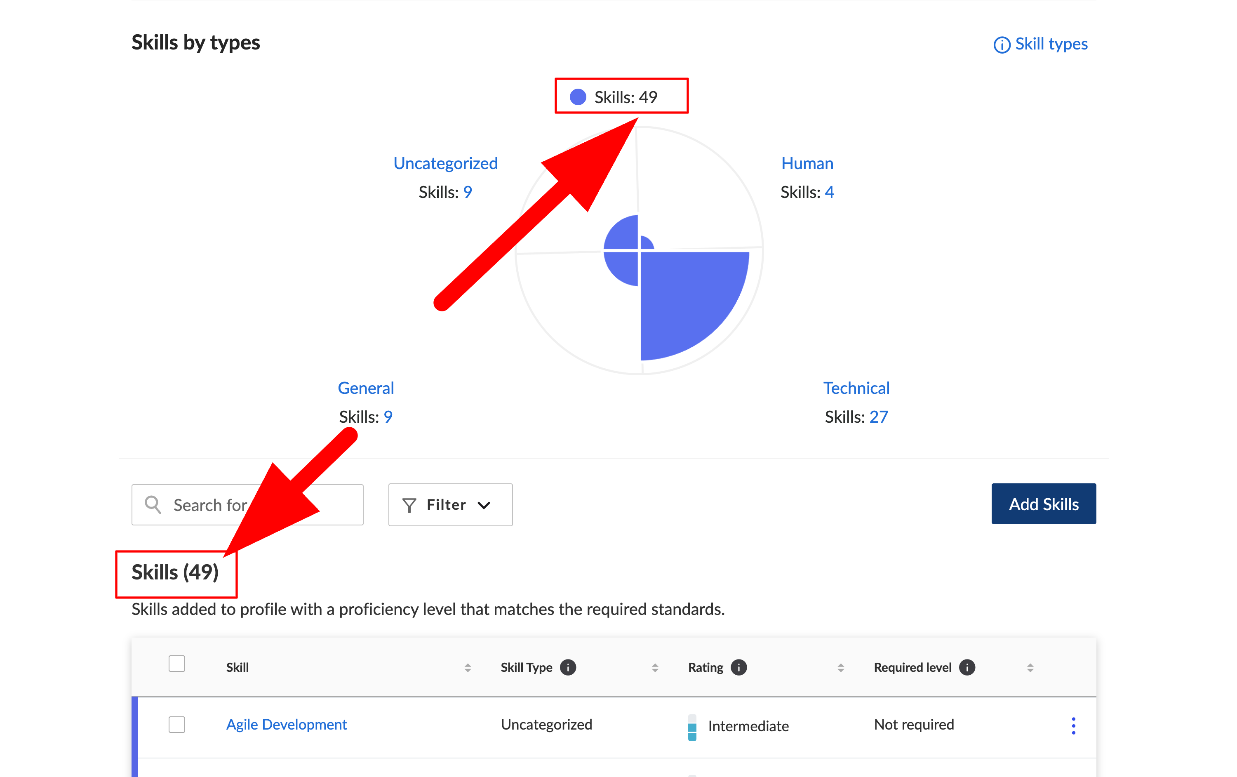Click the Skill Type column info icon
Screen dimensions: 1237x777
[568, 667]
